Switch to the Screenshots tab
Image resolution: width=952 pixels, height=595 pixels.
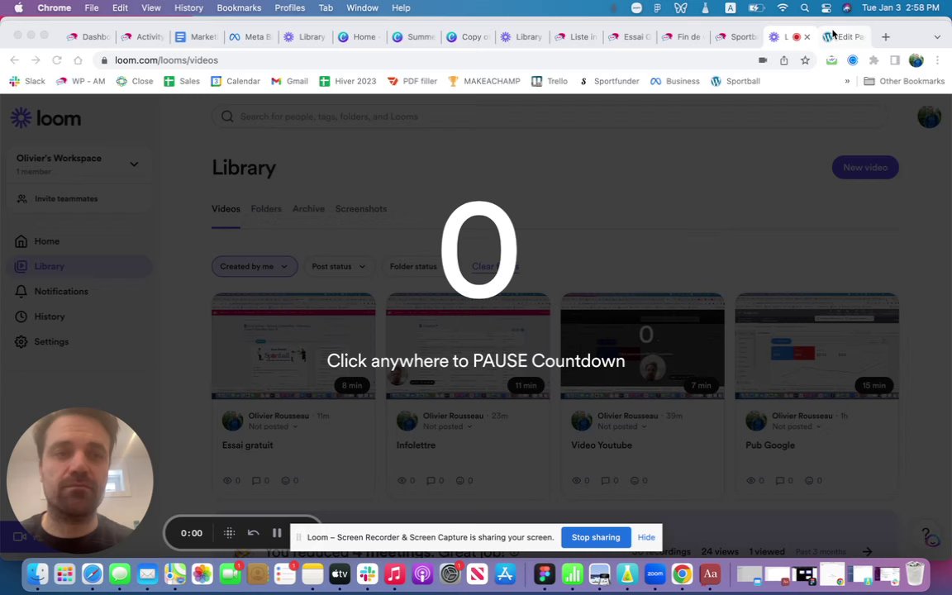point(360,209)
